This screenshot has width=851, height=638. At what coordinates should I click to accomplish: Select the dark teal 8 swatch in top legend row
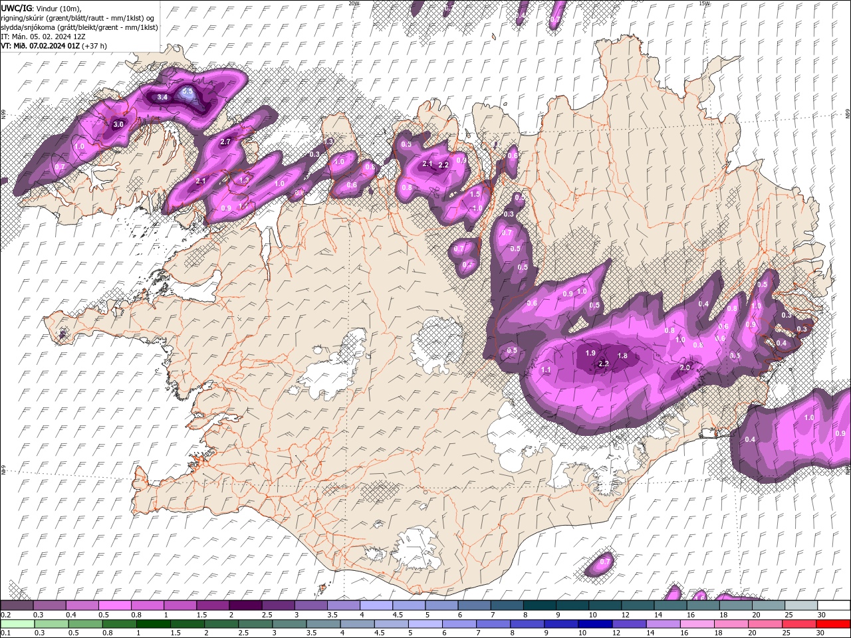click(540, 605)
